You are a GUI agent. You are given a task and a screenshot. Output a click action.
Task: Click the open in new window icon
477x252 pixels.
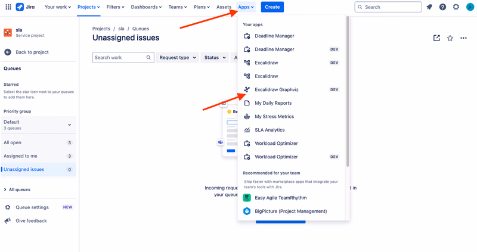coord(436,38)
